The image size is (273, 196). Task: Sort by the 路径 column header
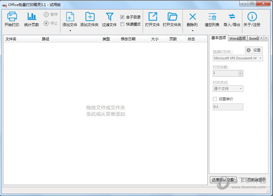(70, 39)
